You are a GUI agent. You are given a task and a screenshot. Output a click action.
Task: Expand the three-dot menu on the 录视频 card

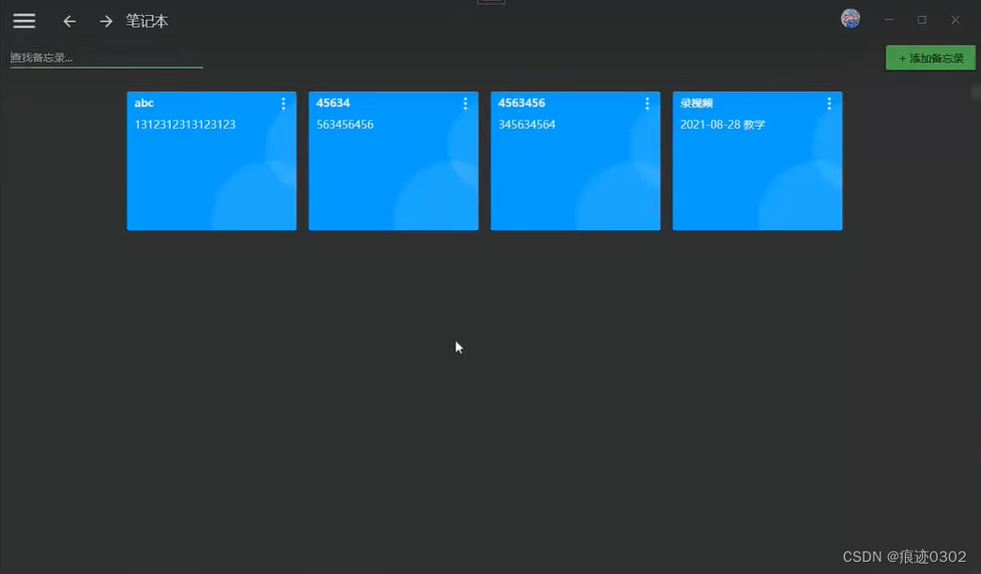829,103
